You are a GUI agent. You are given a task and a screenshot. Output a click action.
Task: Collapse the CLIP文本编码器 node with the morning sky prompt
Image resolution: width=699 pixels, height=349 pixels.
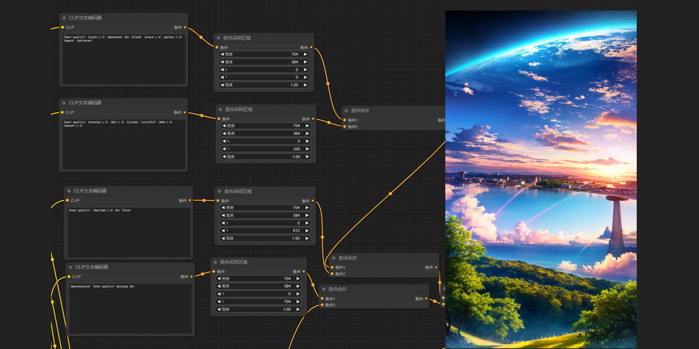coord(71,267)
